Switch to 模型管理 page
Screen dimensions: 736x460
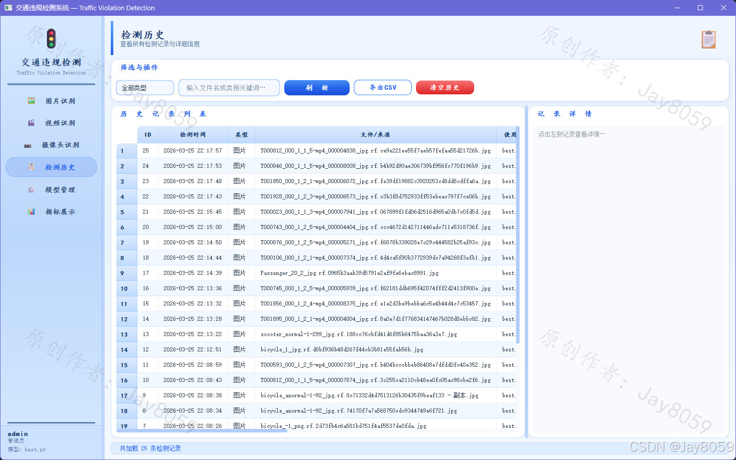[51, 190]
